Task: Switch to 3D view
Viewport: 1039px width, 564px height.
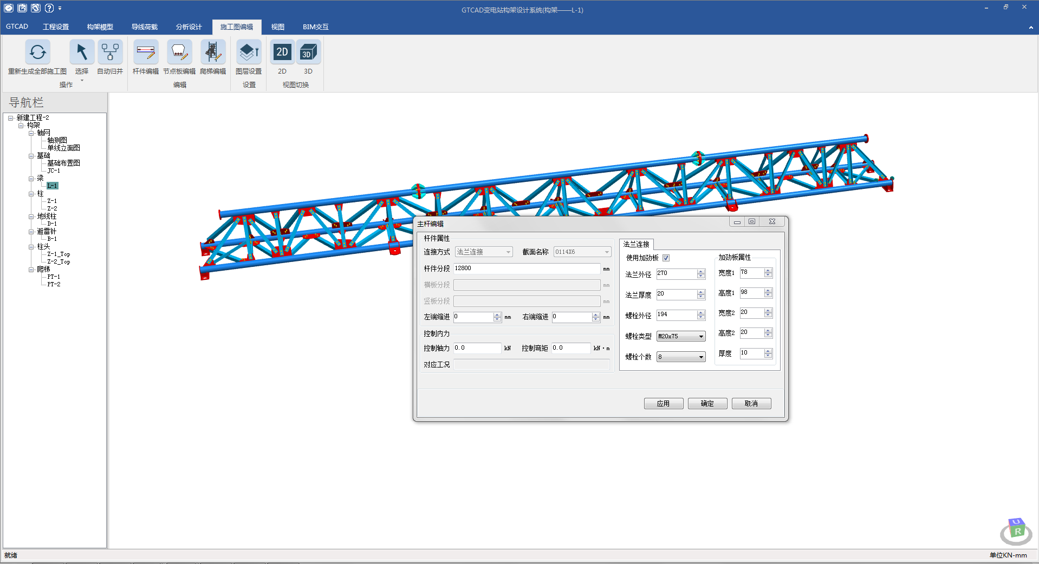Action: point(308,53)
